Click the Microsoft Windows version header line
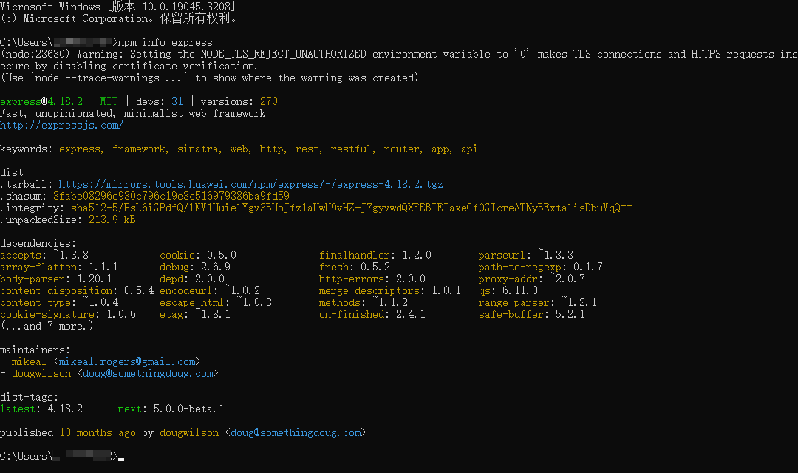 (117, 7)
